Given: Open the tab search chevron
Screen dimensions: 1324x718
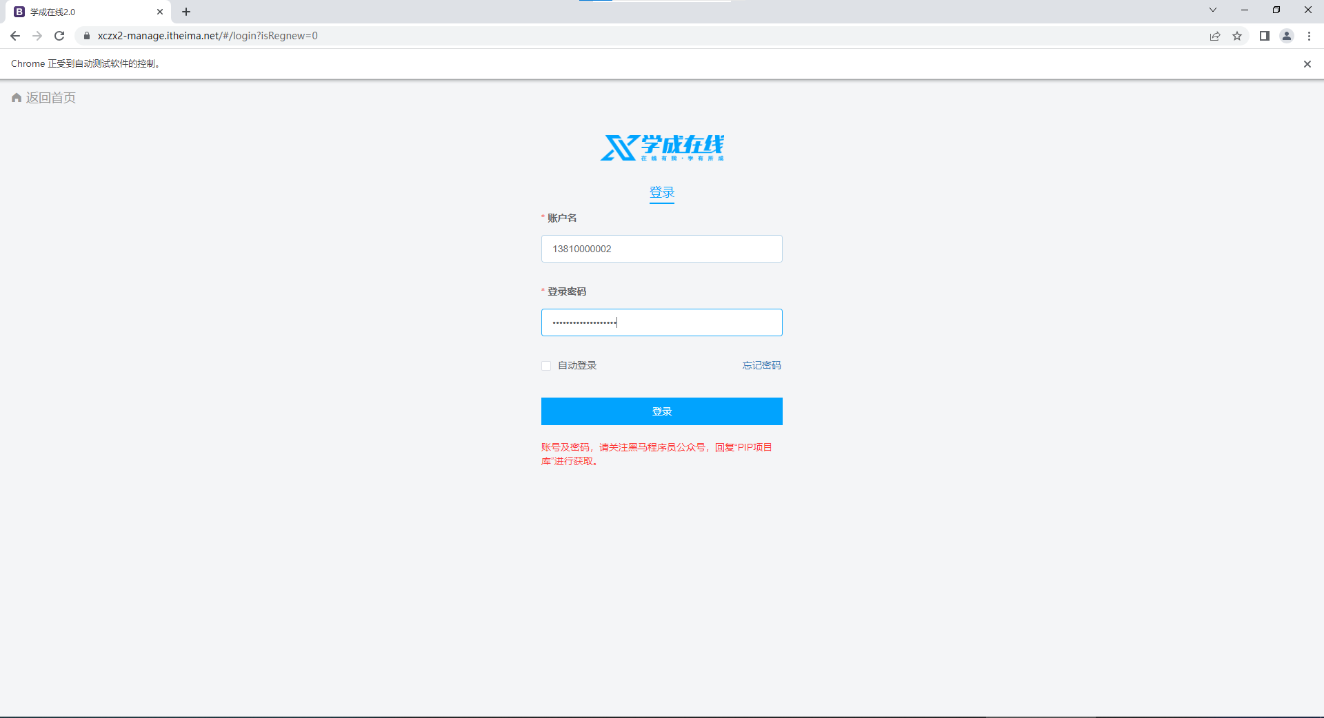Looking at the screenshot, I should coord(1213,10).
